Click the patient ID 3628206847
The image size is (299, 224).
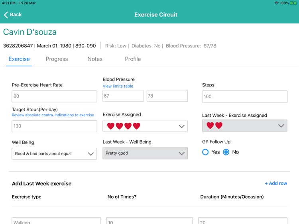point(18,46)
